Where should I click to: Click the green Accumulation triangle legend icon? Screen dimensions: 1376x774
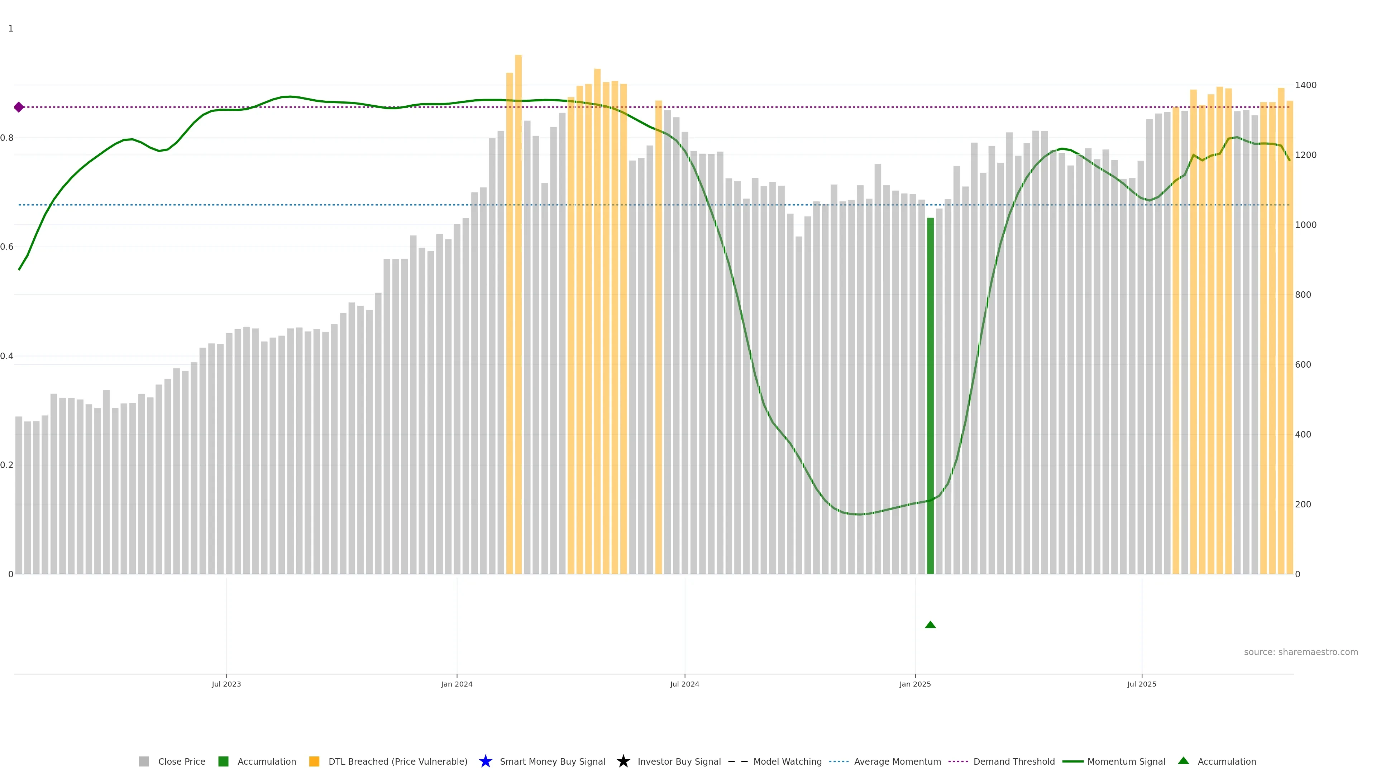(1183, 761)
